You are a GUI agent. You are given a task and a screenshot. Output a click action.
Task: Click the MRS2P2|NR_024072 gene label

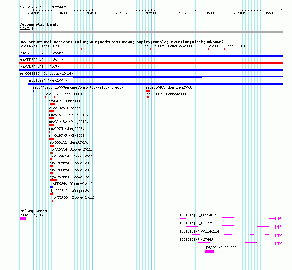(x=220, y=248)
